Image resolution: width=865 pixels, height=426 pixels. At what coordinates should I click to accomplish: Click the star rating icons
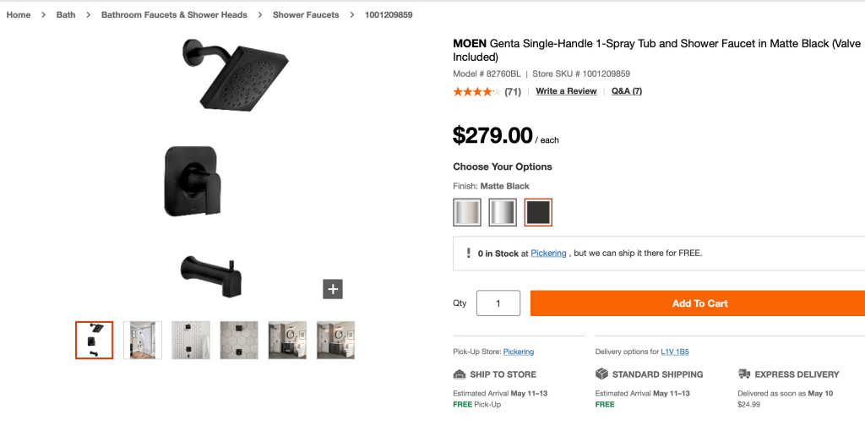(476, 91)
